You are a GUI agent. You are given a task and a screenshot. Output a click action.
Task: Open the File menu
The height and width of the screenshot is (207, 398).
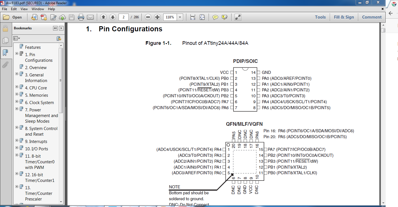[x=5, y=9]
